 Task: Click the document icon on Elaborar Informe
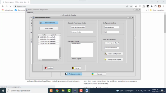41,23
